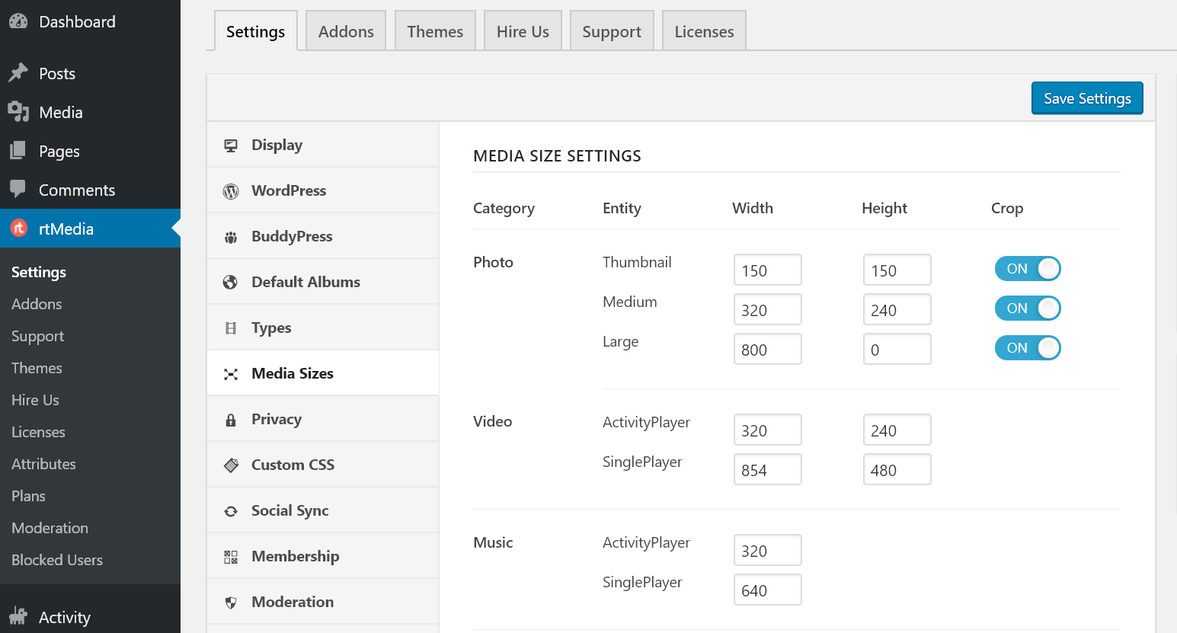Open Moderation via the shield icon
The height and width of the screenshot is (633, 1177).
[231, 602]
